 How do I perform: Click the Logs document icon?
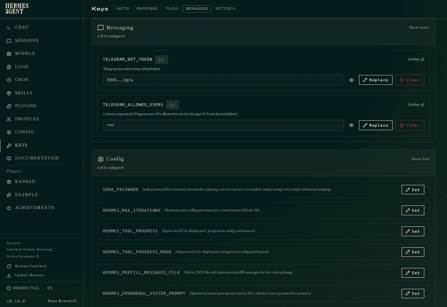[x=9, y=67]
